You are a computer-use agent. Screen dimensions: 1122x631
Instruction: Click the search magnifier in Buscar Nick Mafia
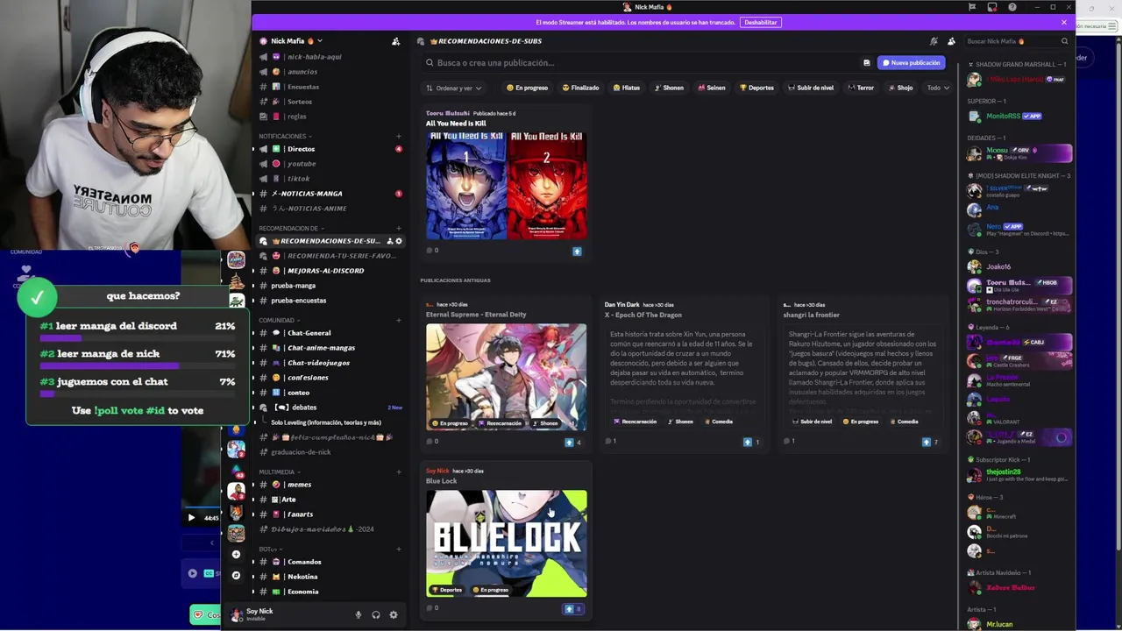point(1064,41)
